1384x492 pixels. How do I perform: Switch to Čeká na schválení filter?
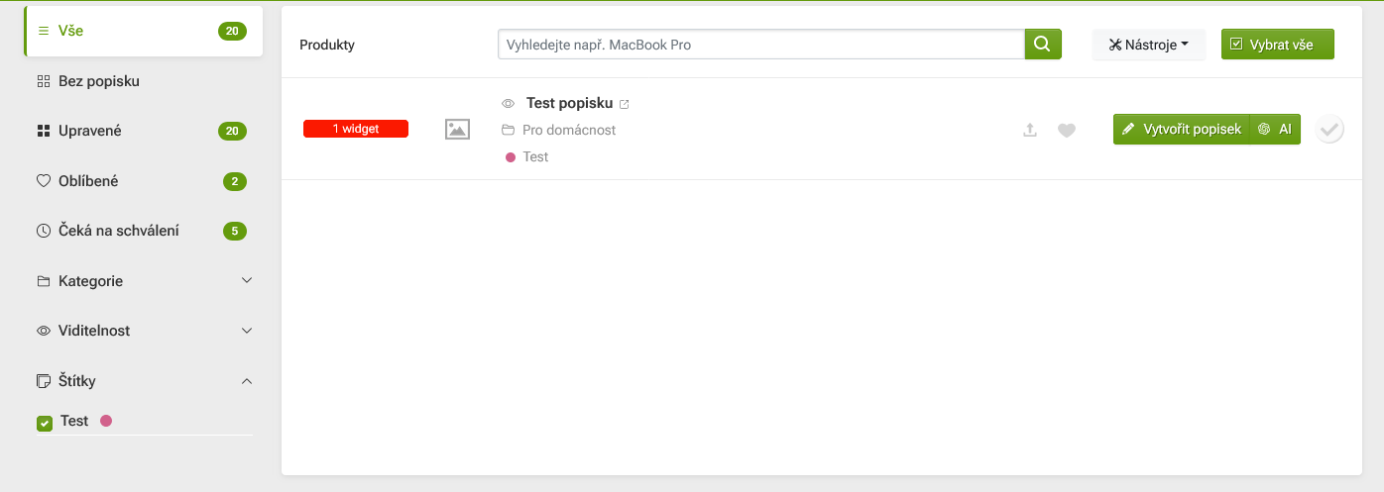point(118,231)
